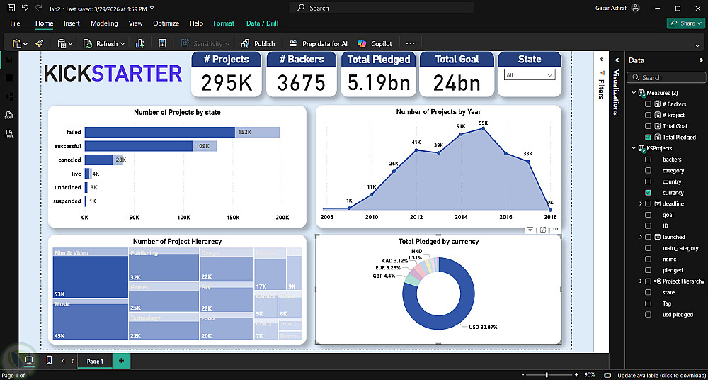Open the View ribbon tab
Viewport: 708px width, 380px height.
pos(135,23)
